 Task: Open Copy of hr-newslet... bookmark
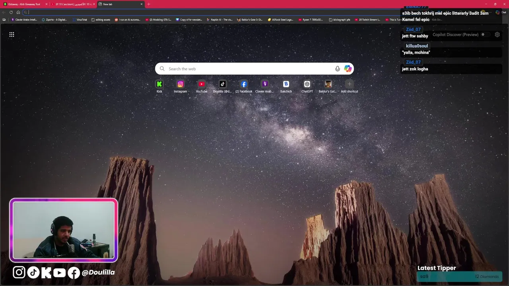coord(189,19)
